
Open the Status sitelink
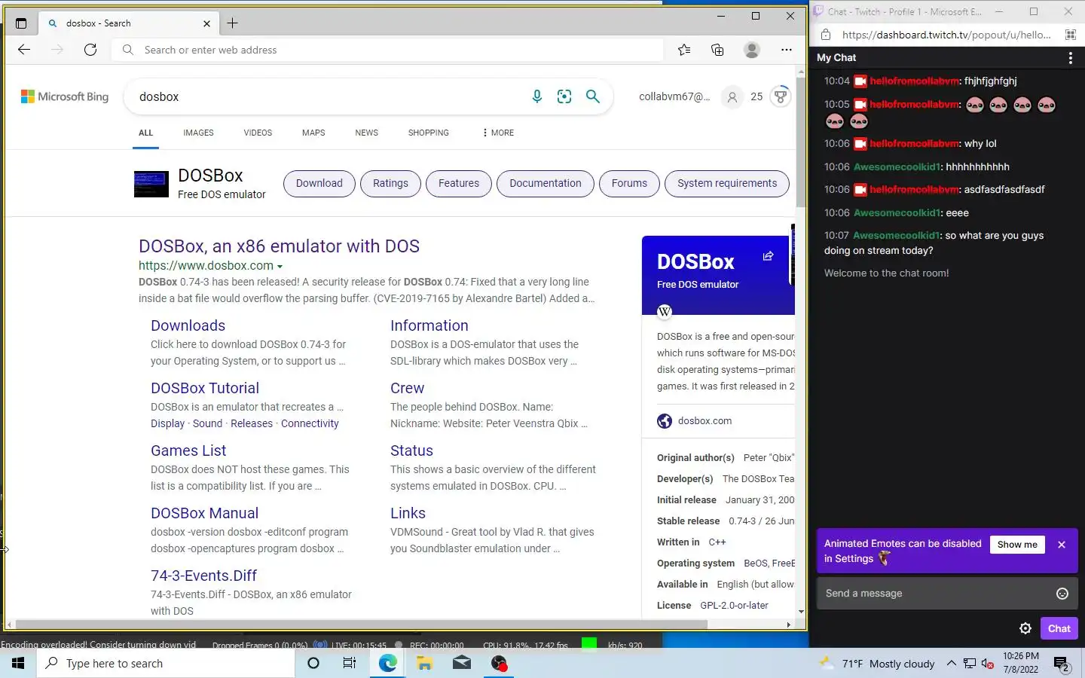point(411,450)
